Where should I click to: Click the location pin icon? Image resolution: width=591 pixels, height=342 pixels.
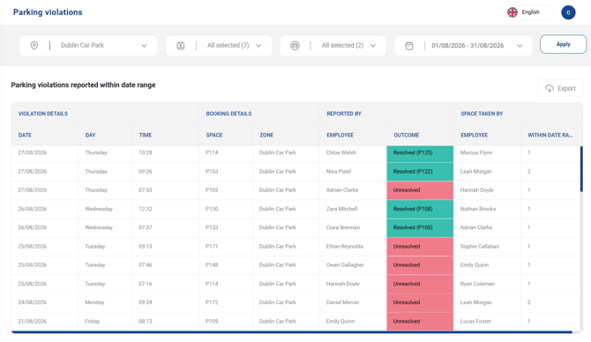tap(34, 46)
